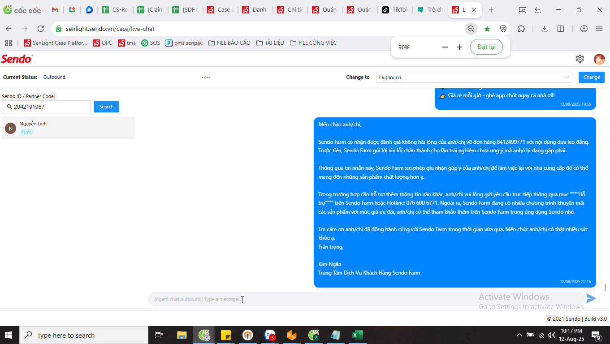Click the agent profile avatar
Viewport: 610px width, 344px height.
pos(599,59)
